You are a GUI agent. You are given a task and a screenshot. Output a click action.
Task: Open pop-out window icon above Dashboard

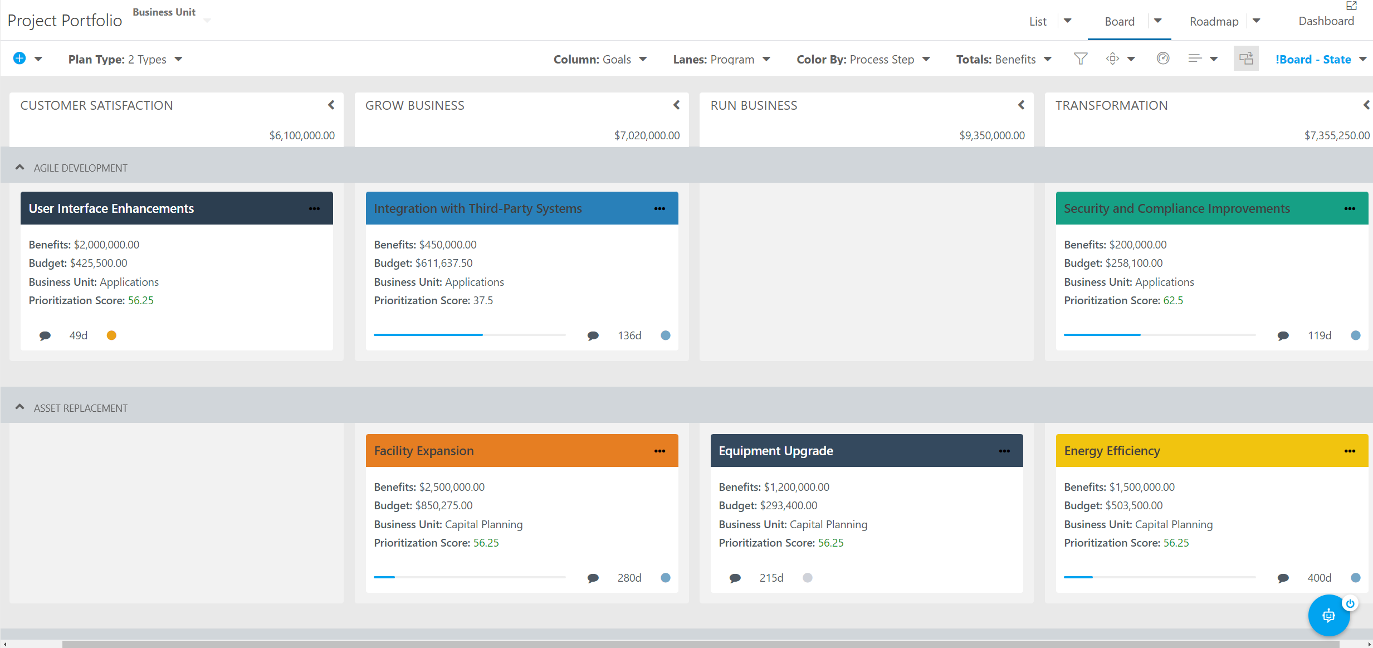pos(1351,6)
